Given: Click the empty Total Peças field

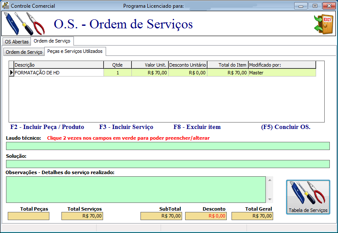Looking at the screenshot, I should click(x=28, y=216).
